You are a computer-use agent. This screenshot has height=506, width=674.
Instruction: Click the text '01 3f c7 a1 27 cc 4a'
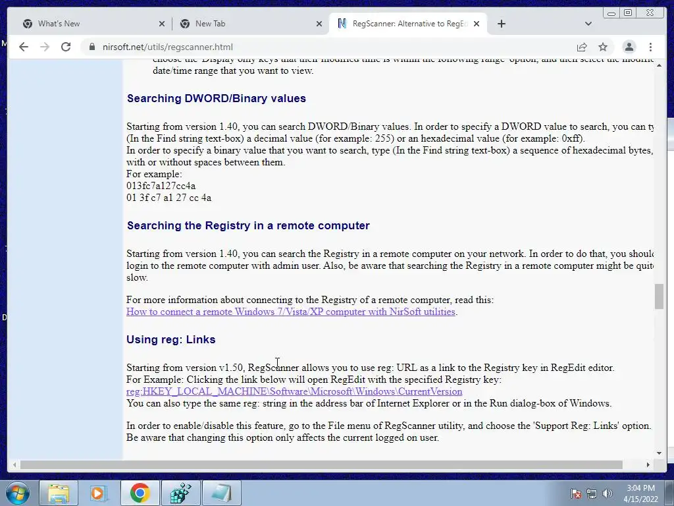[169, 198]
